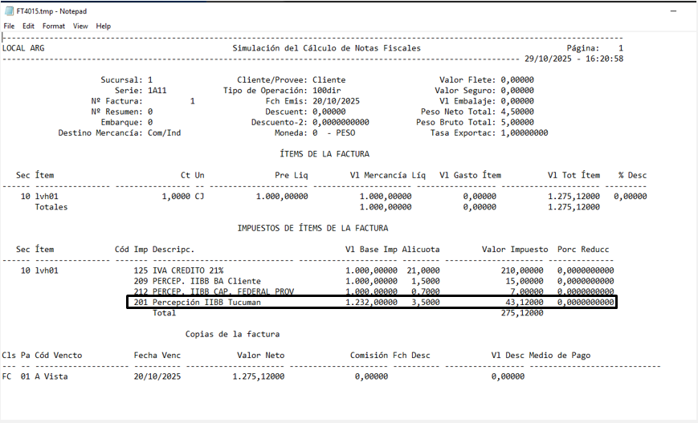This screenshot has width=698, height=423.
Task: Click the 'Copias de la factura' heading
Action: tap(232, 335)
